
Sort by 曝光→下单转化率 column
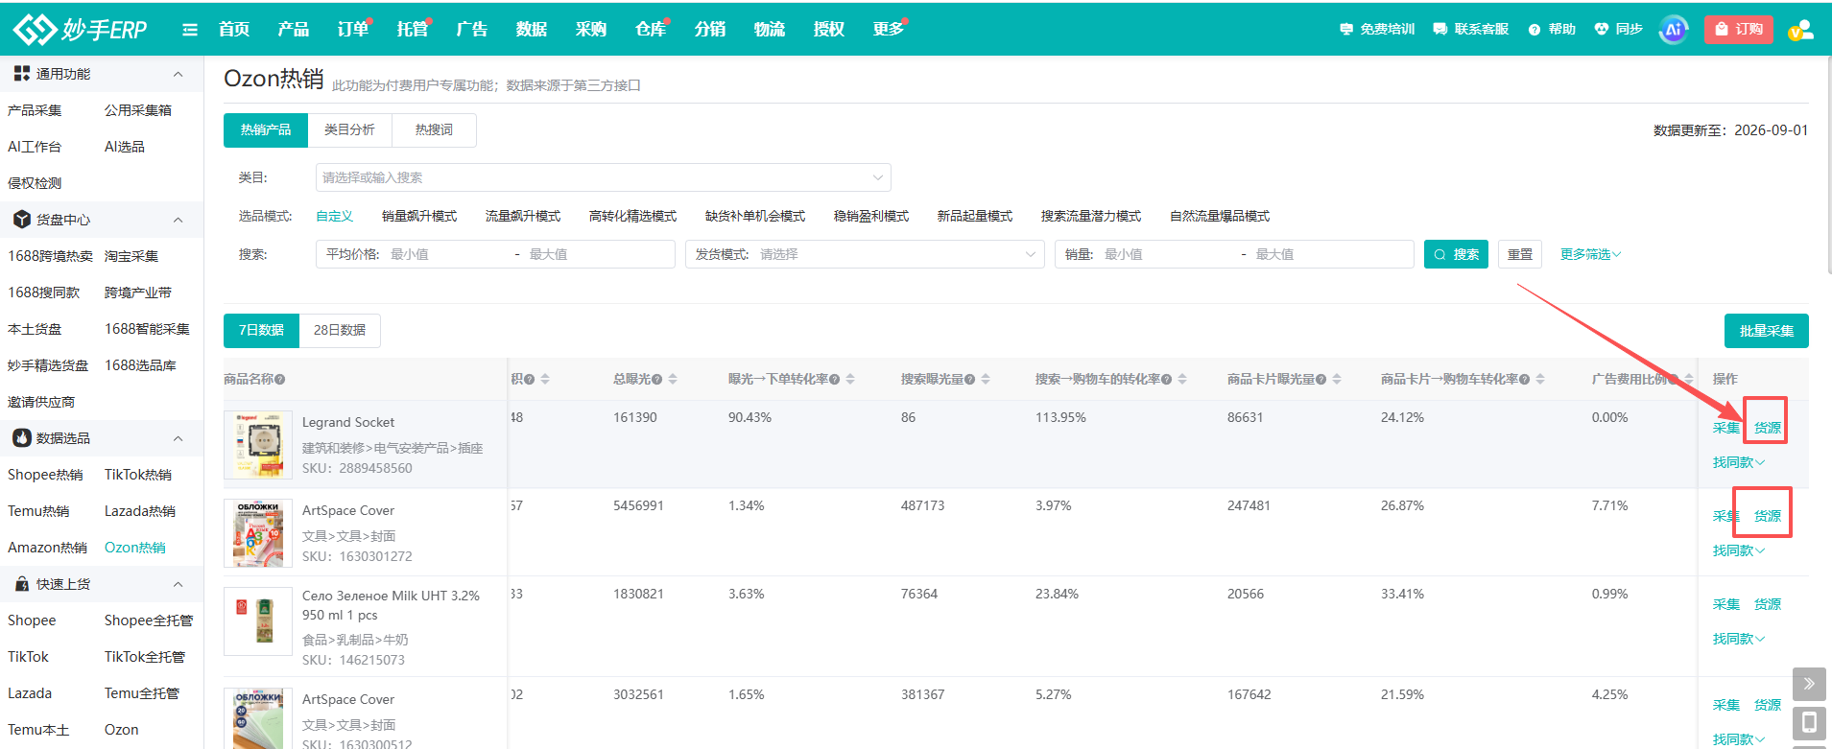850,379
